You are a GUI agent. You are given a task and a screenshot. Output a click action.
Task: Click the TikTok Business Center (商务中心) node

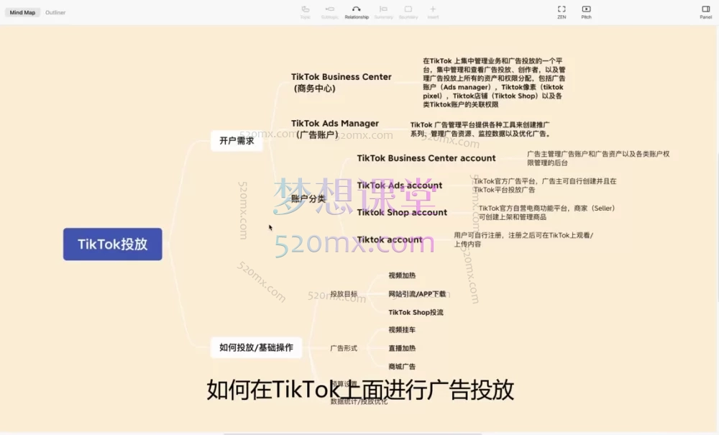click(341, 81)
